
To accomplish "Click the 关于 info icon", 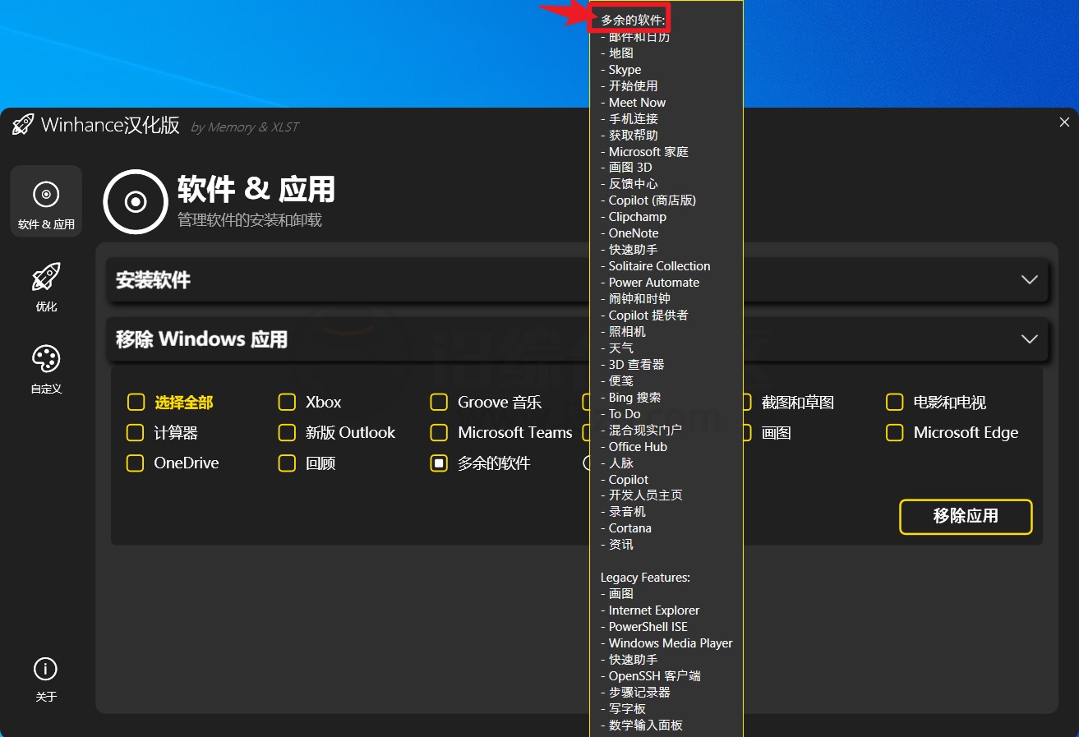I will click(45, 670).
